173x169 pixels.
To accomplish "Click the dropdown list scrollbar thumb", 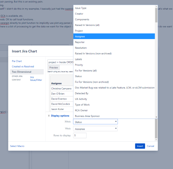I will click(x=156, y=15).
